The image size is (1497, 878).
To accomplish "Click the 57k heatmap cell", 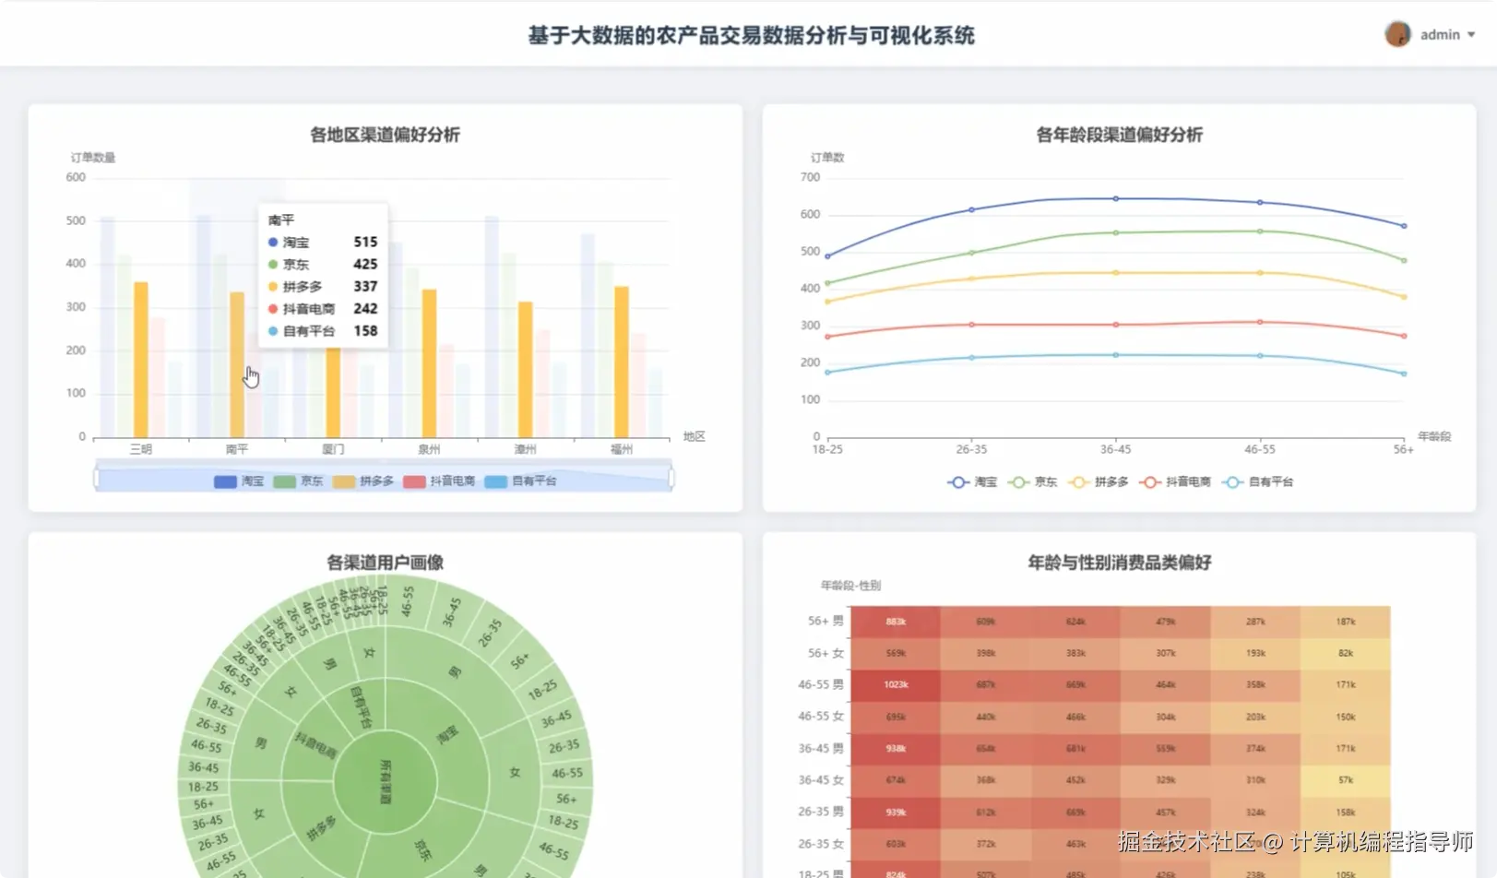I will pyautogui.click(x=1346, y=780).
